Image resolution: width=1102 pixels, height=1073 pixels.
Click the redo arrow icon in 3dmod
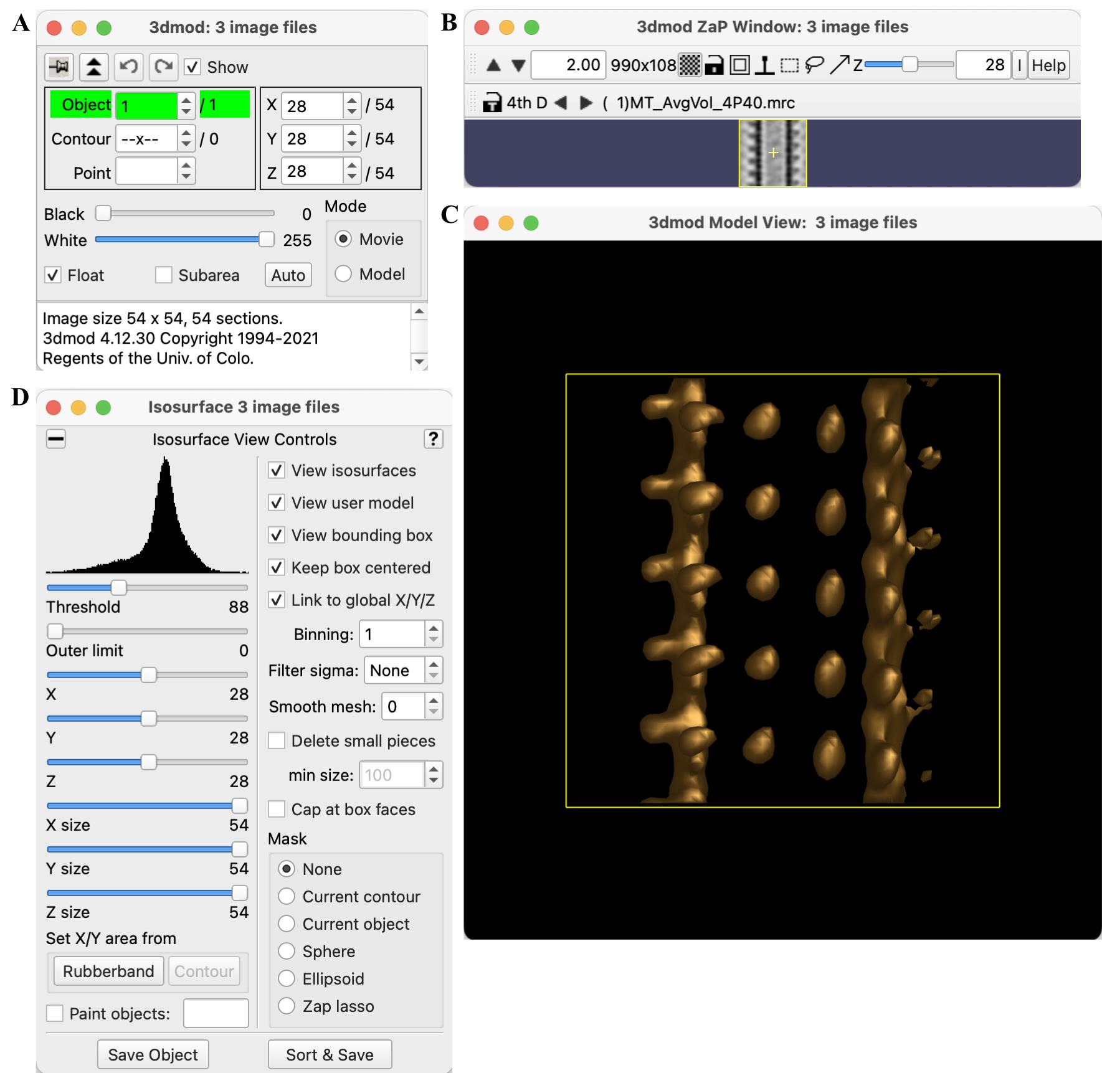[163, 67]
